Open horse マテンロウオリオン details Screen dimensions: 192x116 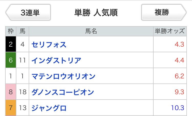pyautogui.click(x=63, y=76)
